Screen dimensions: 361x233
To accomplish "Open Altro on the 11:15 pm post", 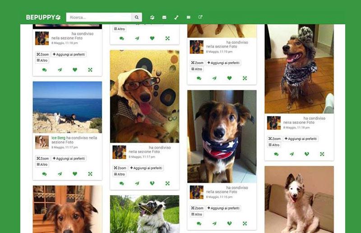I will click(x=197, y=214).
